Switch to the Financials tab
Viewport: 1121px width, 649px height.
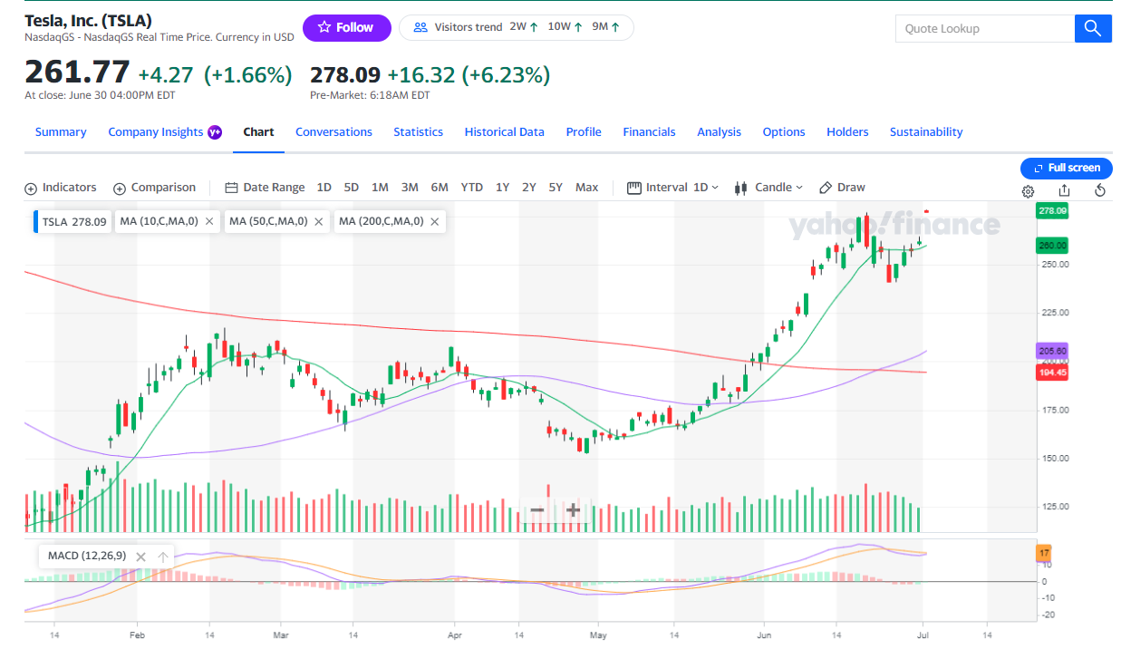[649, 132]
